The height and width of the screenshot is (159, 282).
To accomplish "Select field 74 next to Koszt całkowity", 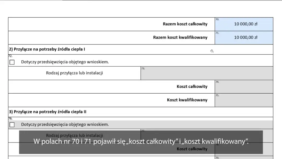I will (244, 87).
